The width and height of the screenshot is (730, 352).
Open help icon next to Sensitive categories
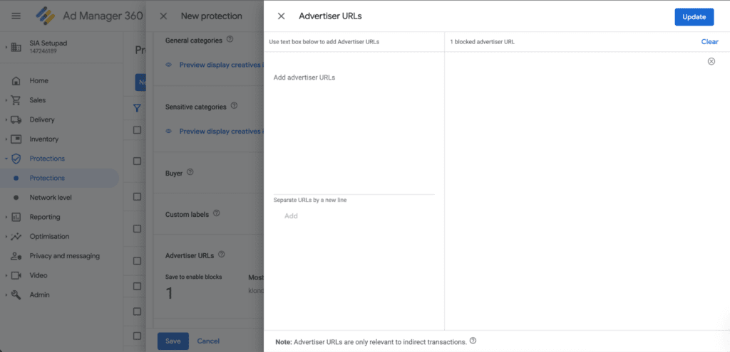click(234, 106)
